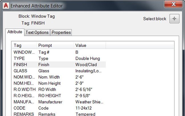
Task: Pick the RO HEIGHT attribute row
Action: click(x=59, y=96)
